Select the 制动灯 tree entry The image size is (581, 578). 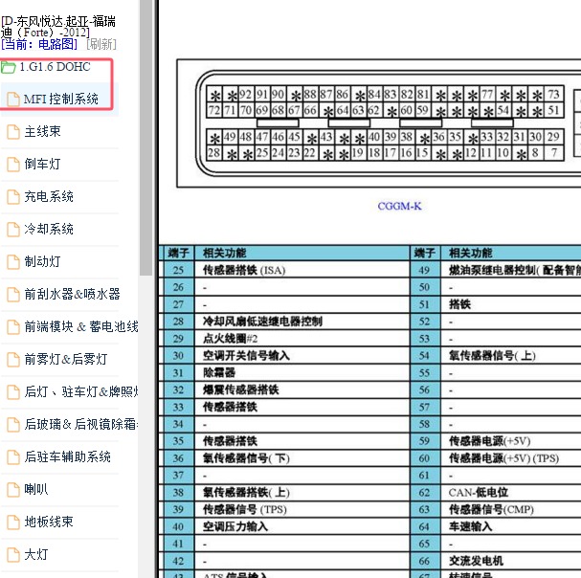42,262
